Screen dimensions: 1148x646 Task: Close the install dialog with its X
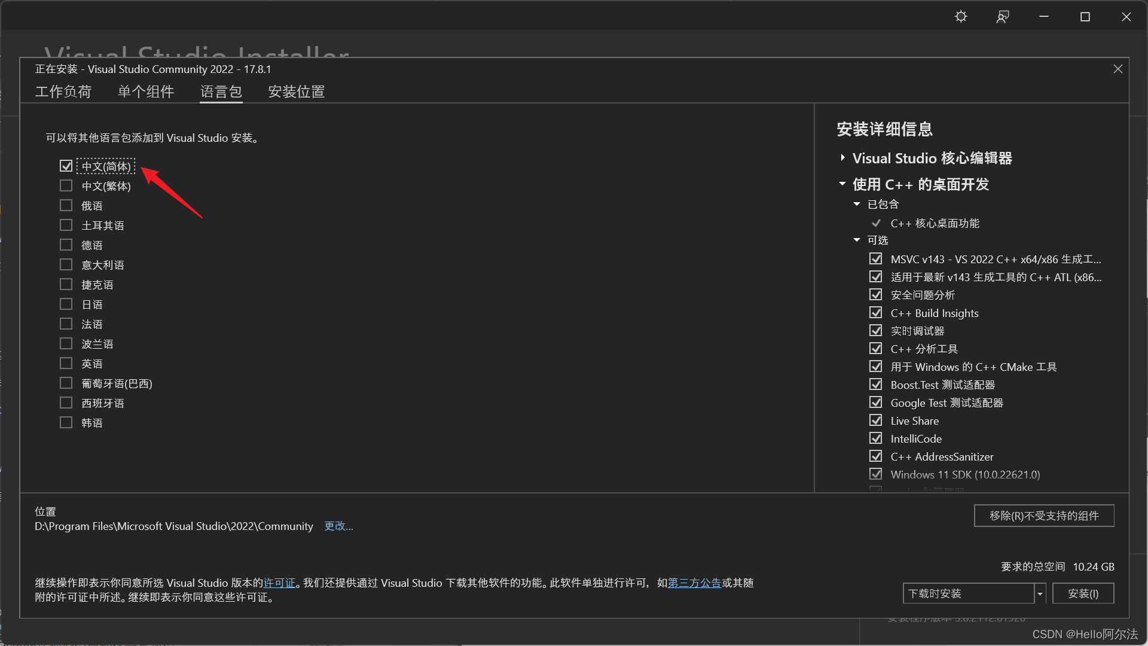pyautogui.click(x=1118, y=69)
